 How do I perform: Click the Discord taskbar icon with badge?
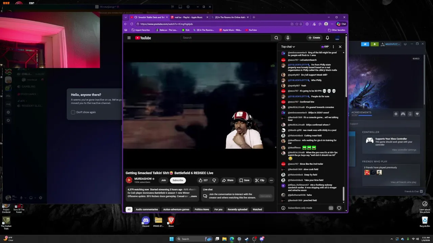point(262,239)
